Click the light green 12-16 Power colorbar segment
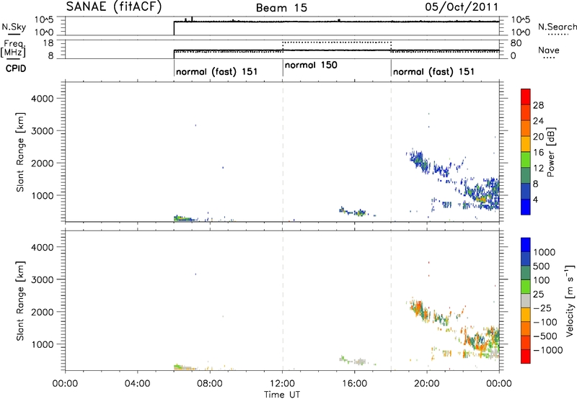Image resolution: width=577 pixels, height=399 pixels. (526, 160)
